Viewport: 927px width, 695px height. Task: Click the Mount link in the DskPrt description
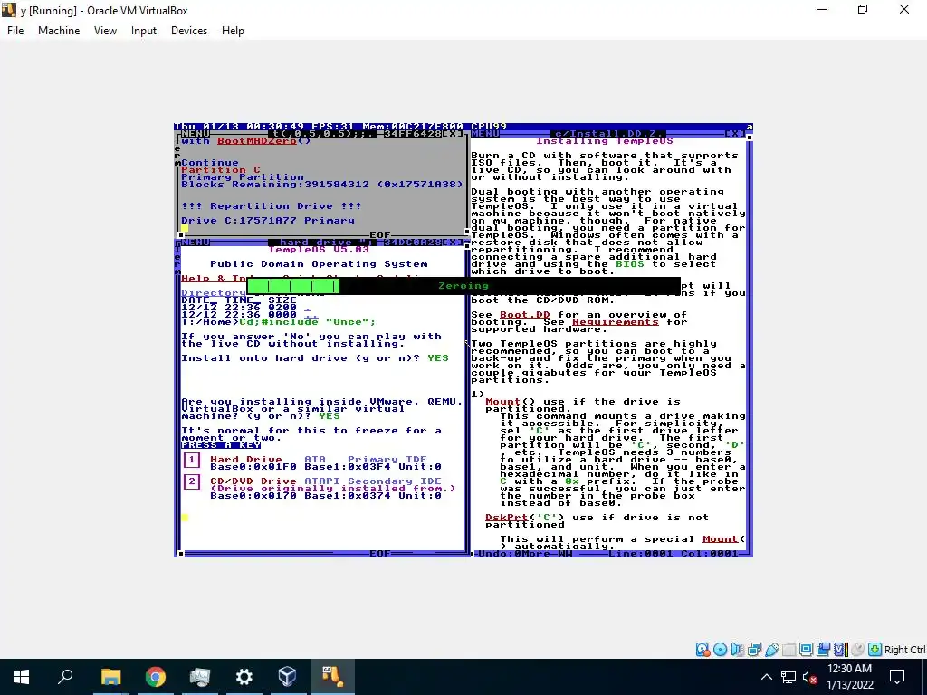720,539
